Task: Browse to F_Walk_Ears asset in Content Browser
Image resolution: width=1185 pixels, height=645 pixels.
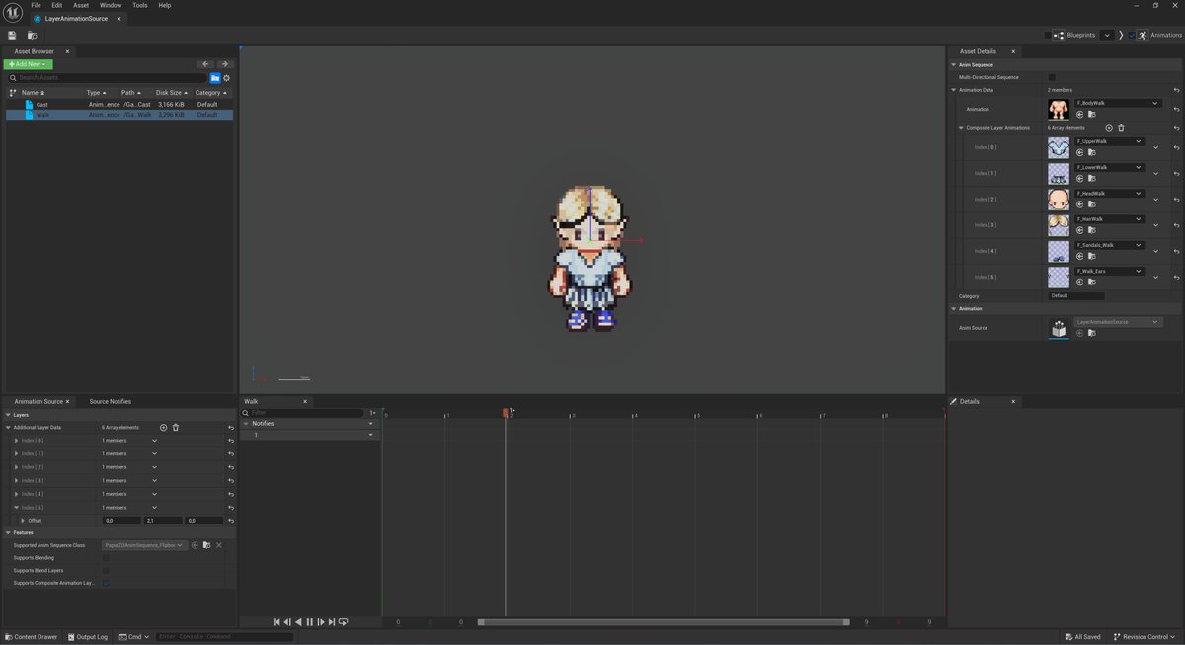Action: click(x=1091, y=282)
